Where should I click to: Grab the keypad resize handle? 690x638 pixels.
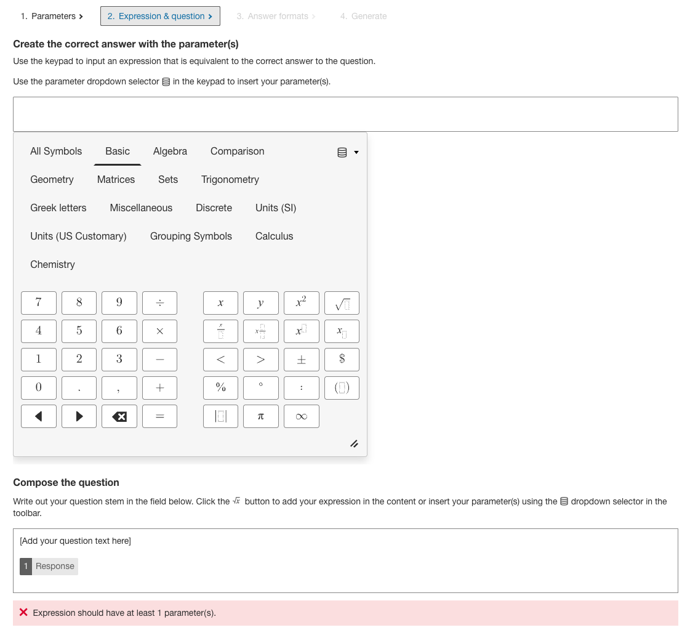point(354,443)
